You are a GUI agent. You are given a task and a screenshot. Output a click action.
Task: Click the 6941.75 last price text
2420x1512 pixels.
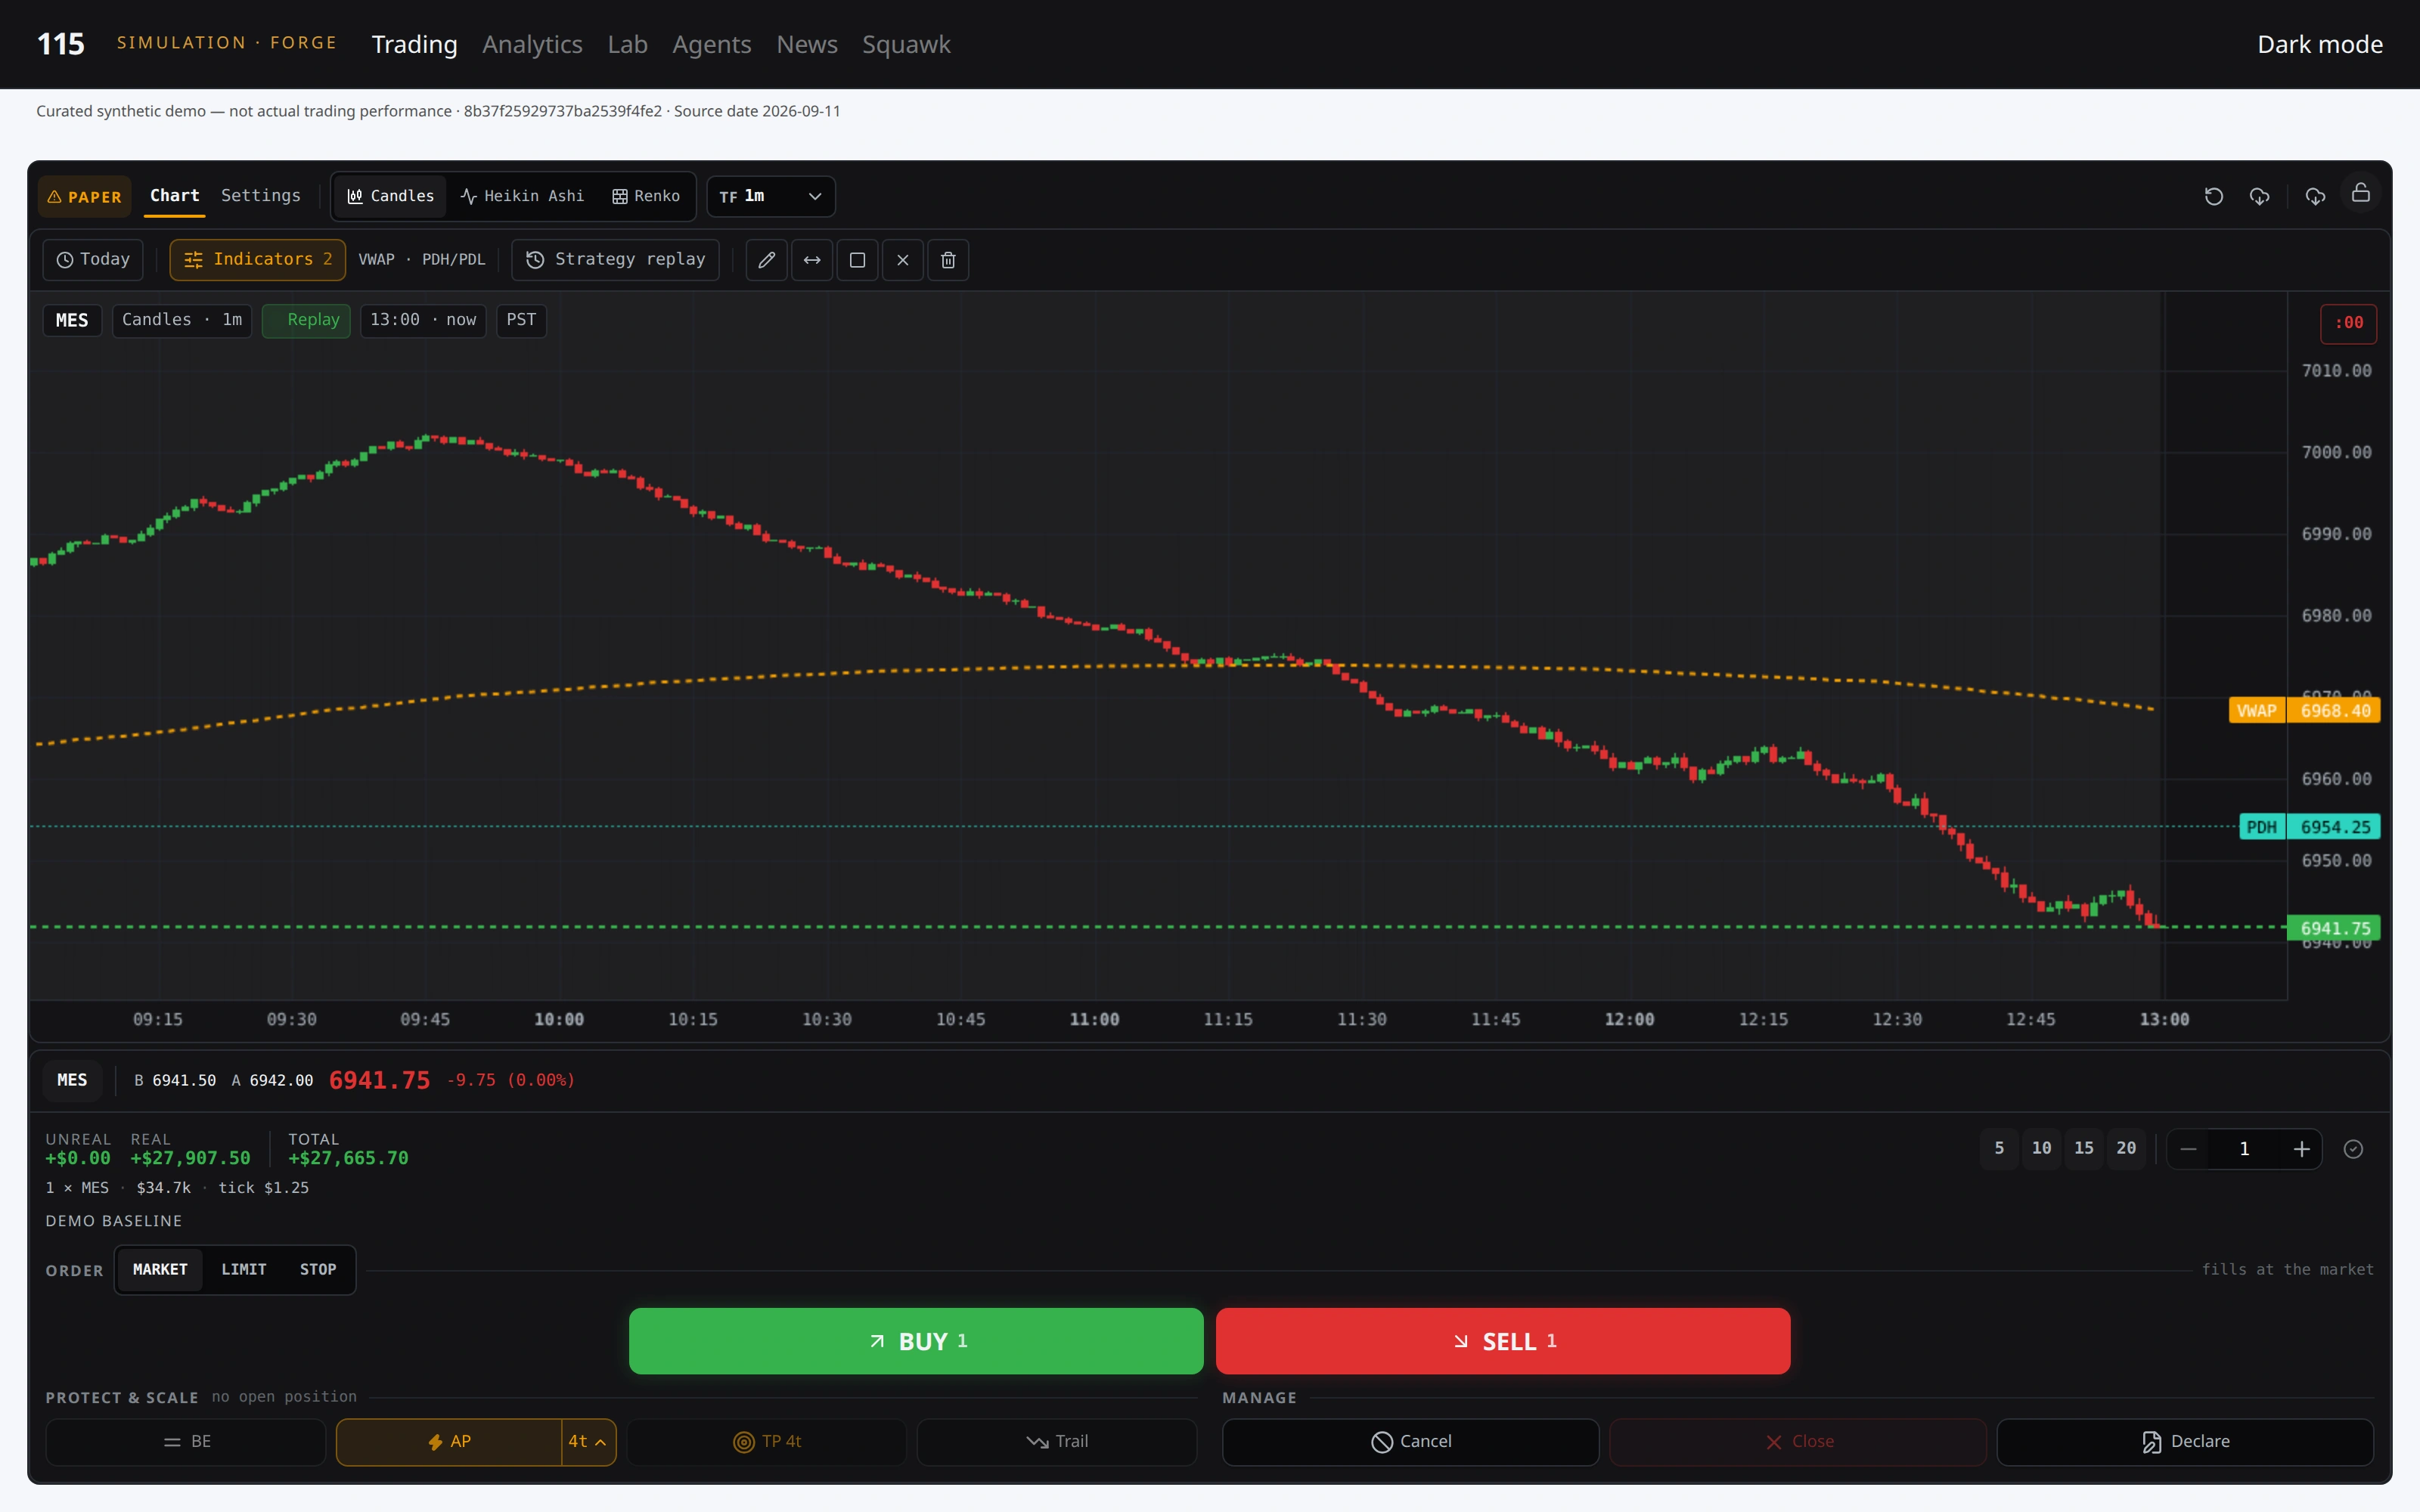(379, 1080)
